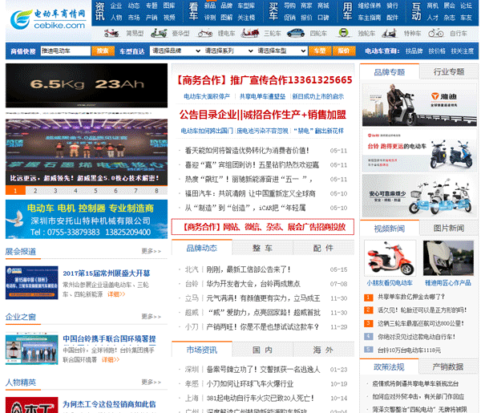Open article 看天能如何将智造优势转化为消费者价值
This screenshot has height=413, width=481.
pos(247,150)
